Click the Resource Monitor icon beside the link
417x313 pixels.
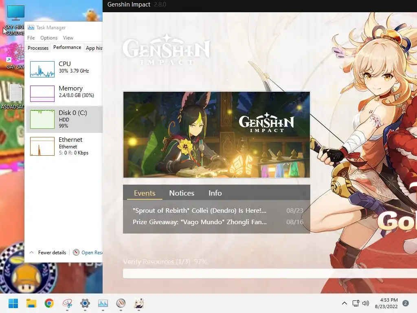[x=76, y=252]
